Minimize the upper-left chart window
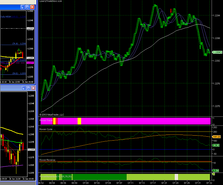The height and width of the screenshot is (185, 223). coord(22,7)
